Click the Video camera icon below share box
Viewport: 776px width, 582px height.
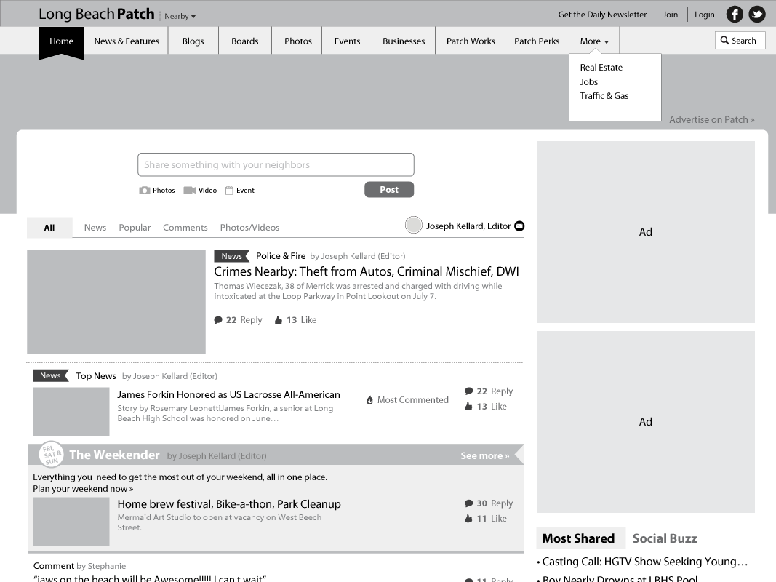tap(190, 191)
